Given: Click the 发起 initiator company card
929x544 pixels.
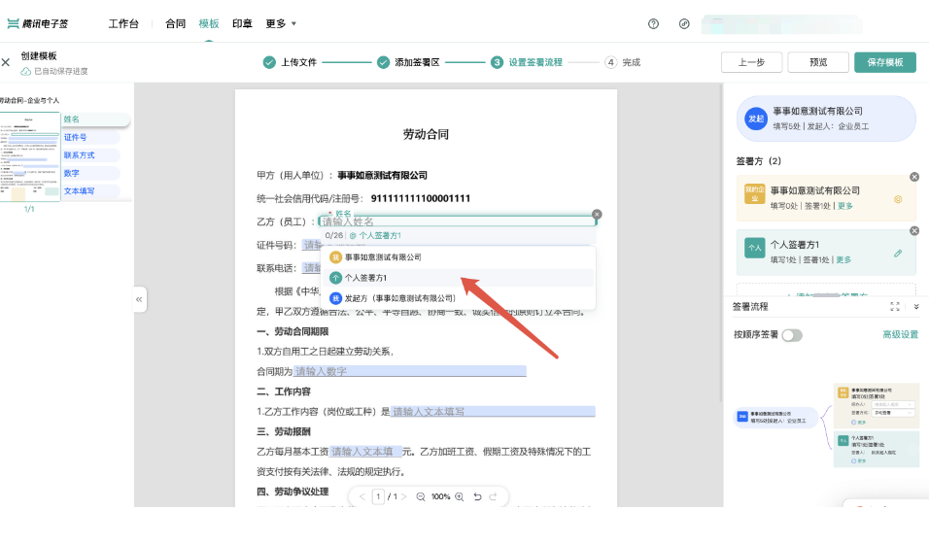Looking at the screenshot, I should [826, 119].
